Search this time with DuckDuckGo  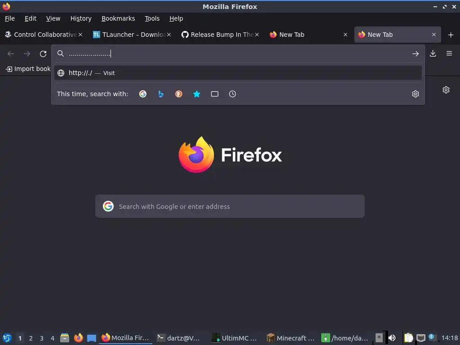(x=179, y=94)
